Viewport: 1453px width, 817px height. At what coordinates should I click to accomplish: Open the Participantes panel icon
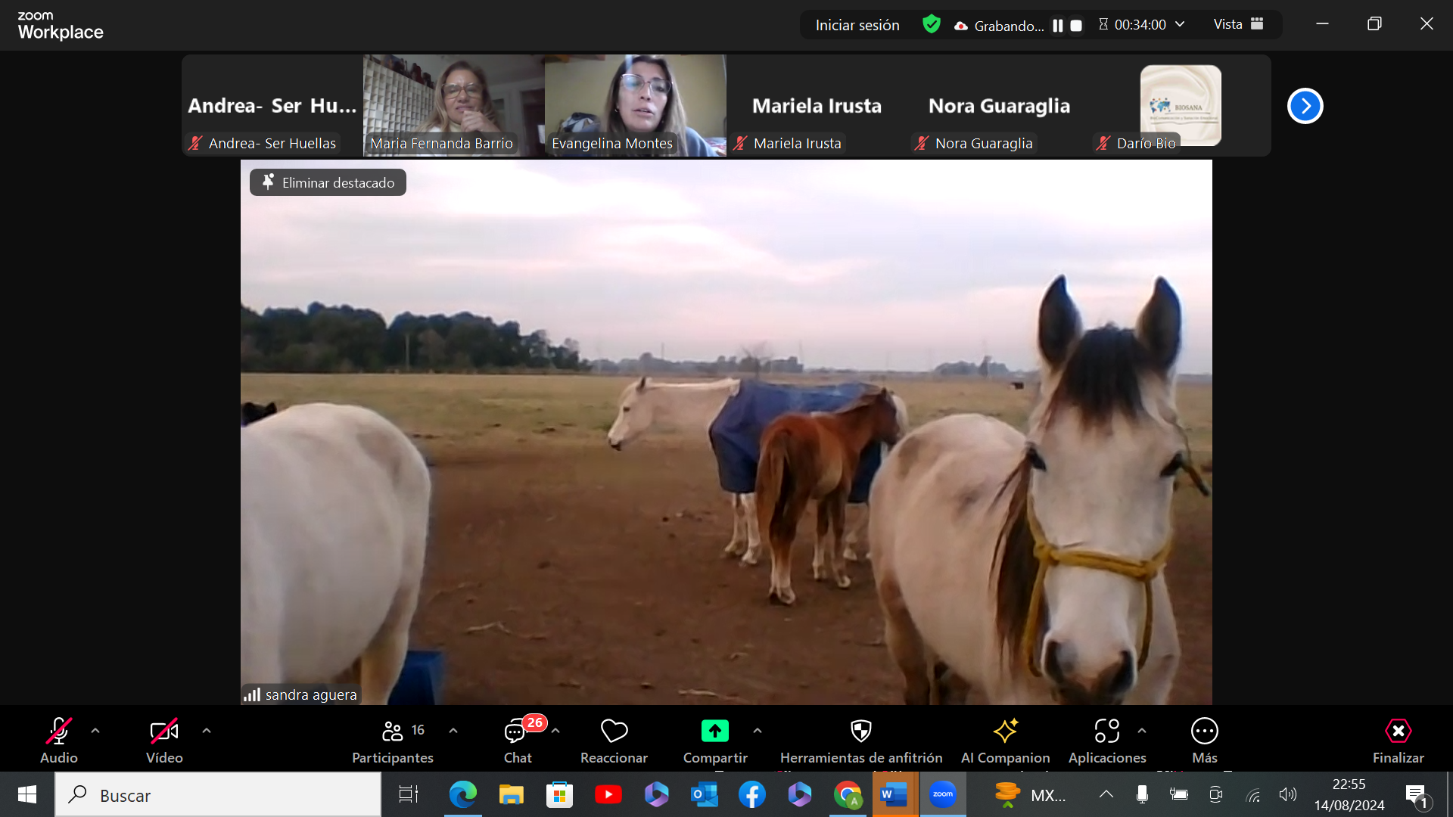392,731
